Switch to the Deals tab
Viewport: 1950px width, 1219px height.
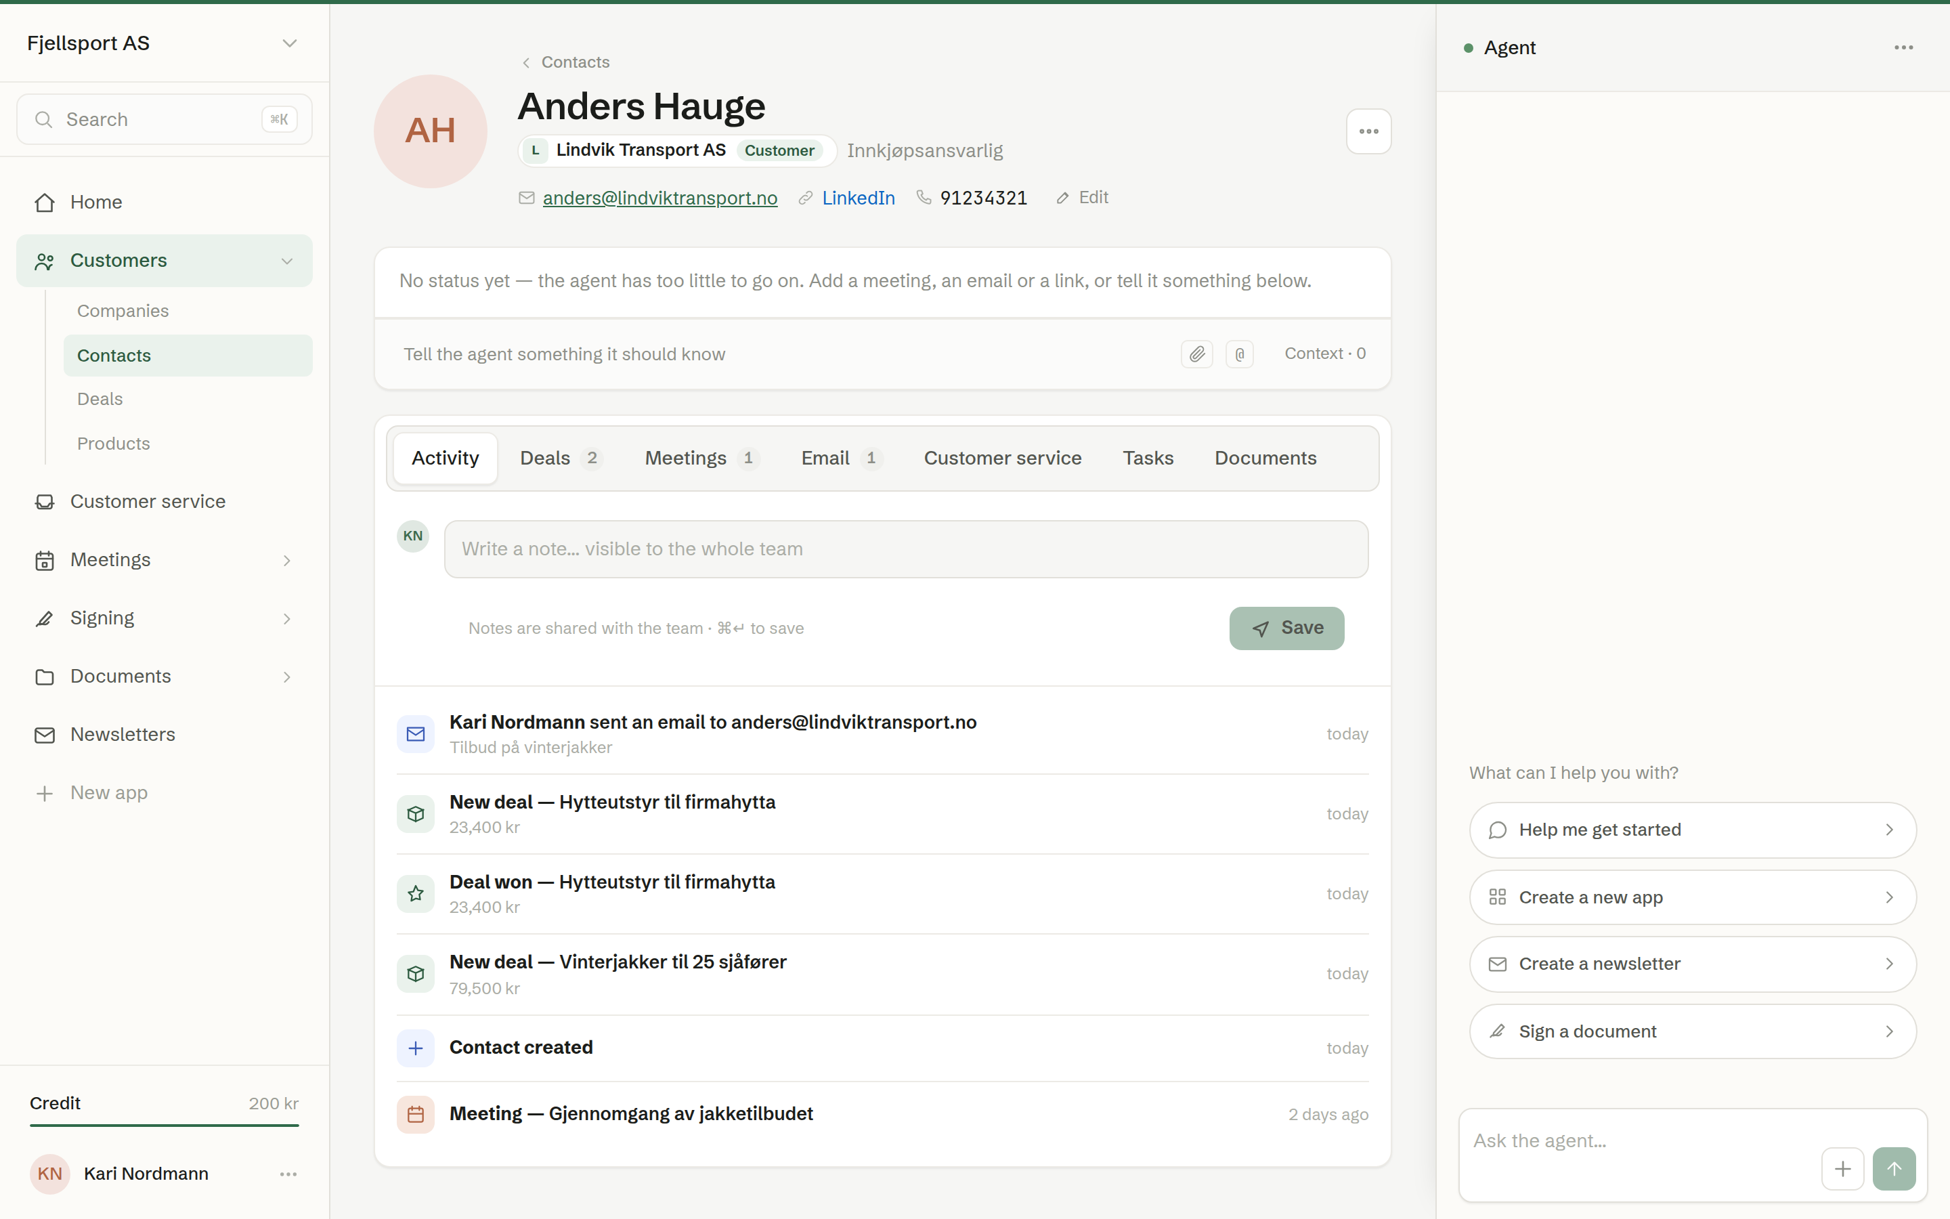561,458
